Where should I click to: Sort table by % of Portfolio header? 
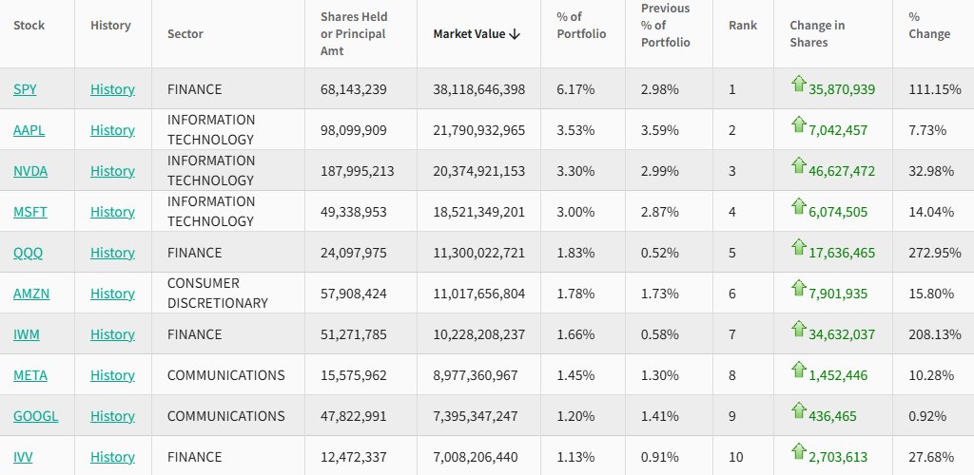[x=581, y=26]
